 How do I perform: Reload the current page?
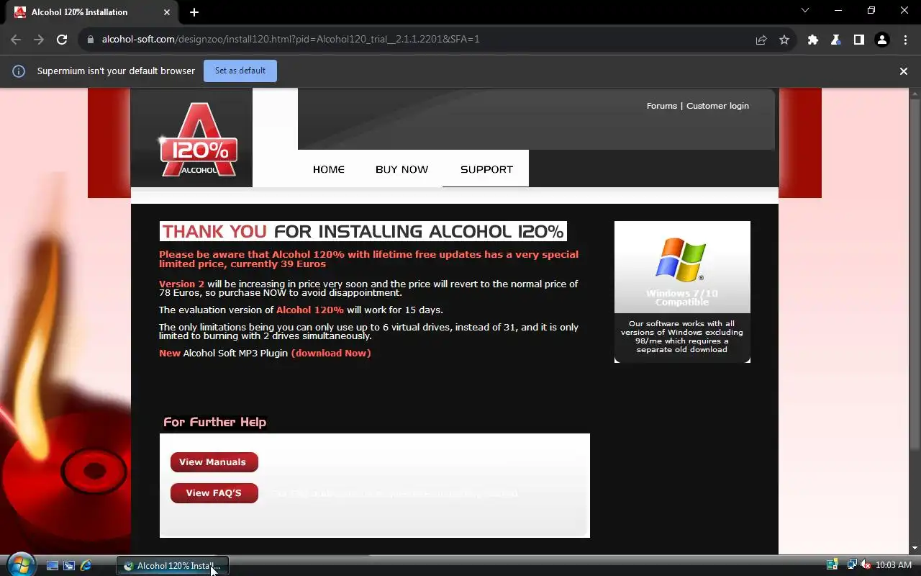pos(62,40)
